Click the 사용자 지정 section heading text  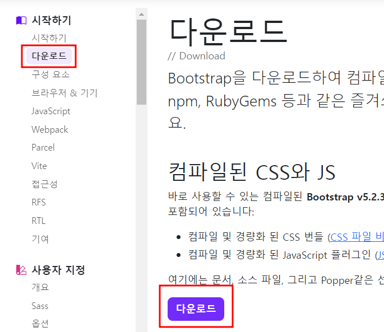58,270
